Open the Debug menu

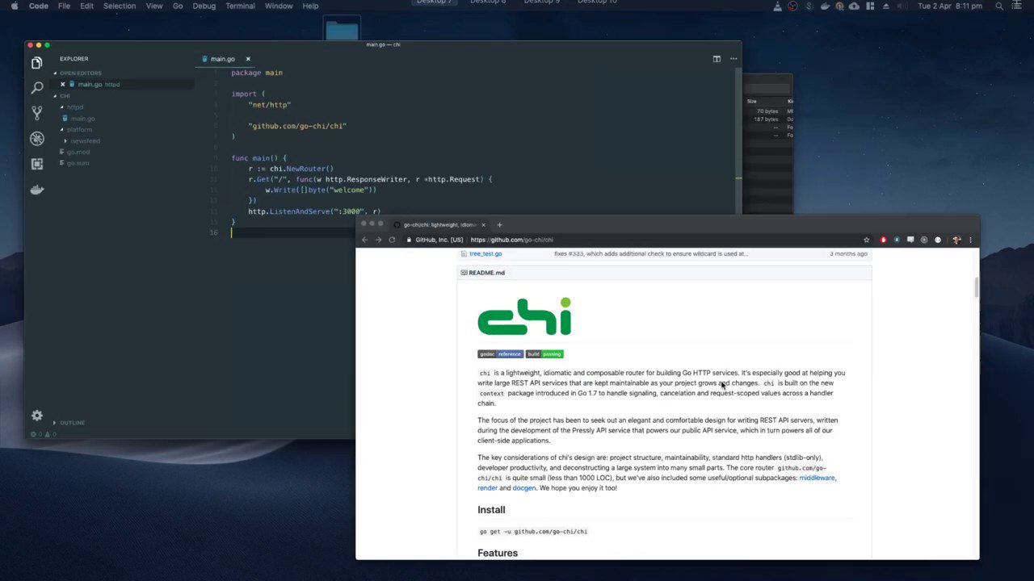204,6
